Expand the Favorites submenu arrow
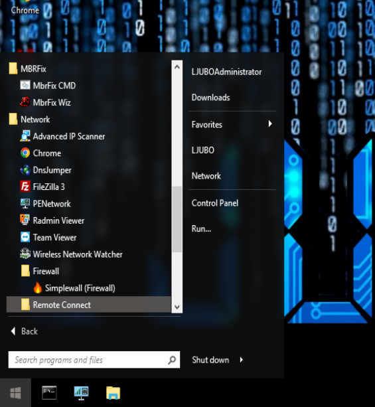This screenshot has width=375, height=407. pyautogui.click(x=270, y=123)
